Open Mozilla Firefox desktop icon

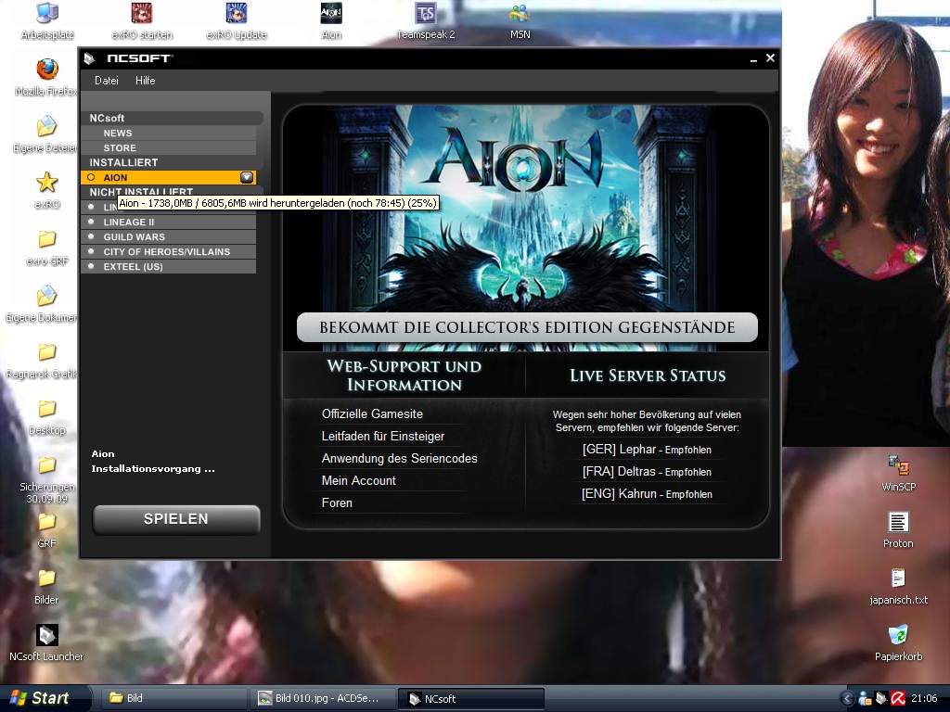click(47, 77)
